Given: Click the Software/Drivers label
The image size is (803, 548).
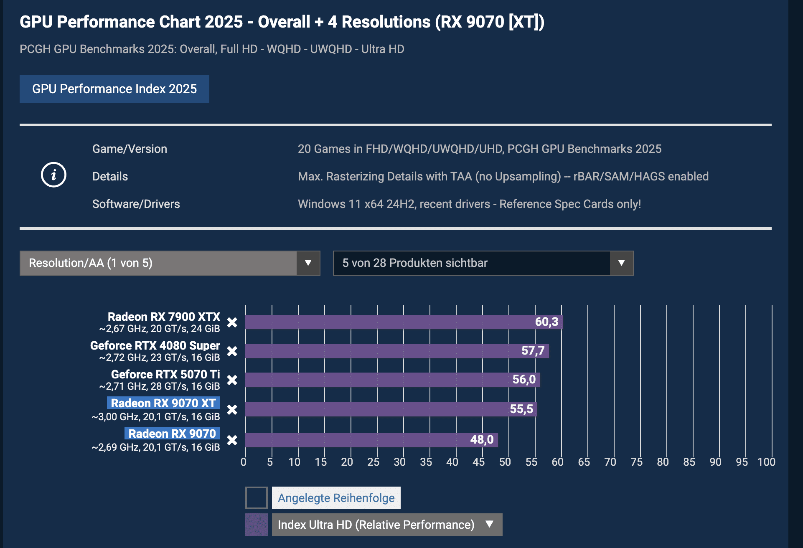Looking at the screenshot, I should pyautogui.click(x=136, y=204).
